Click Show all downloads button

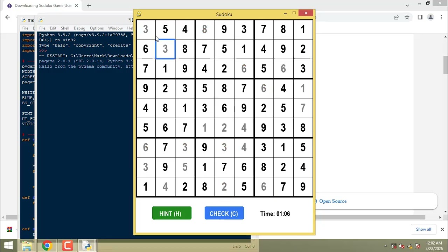coord(423,229)
